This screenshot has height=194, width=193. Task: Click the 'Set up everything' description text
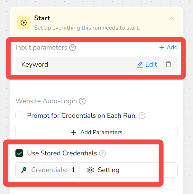[87, 28]
